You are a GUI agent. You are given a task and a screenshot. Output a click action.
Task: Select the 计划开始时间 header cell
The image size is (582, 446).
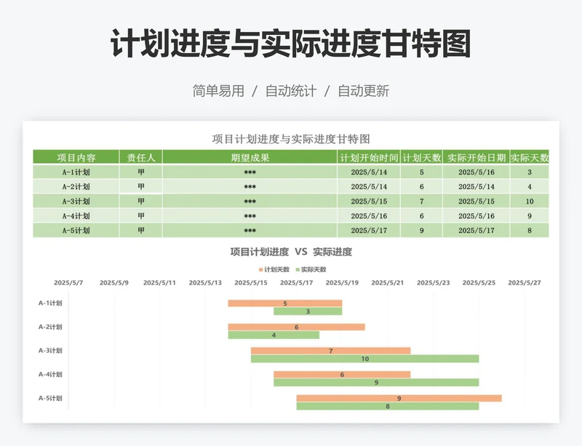(x=369, y=157)
